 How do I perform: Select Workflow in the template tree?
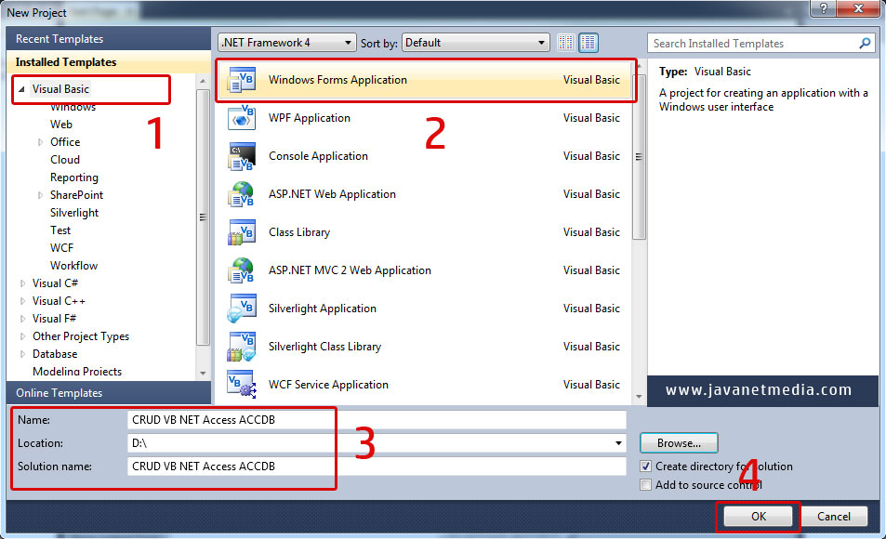coord(73,266)
